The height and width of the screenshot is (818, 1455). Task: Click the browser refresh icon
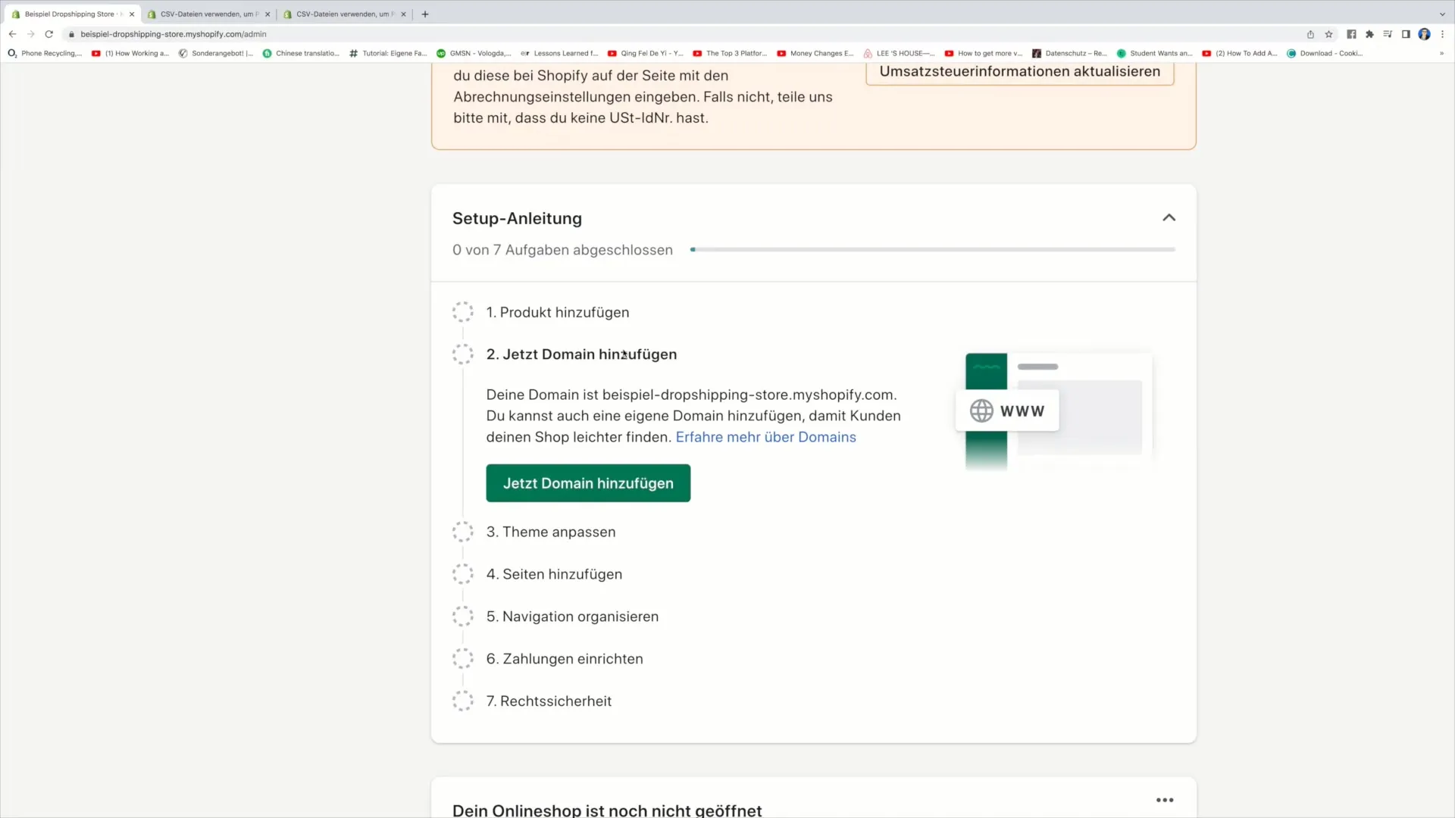click(x=48, y=34)
